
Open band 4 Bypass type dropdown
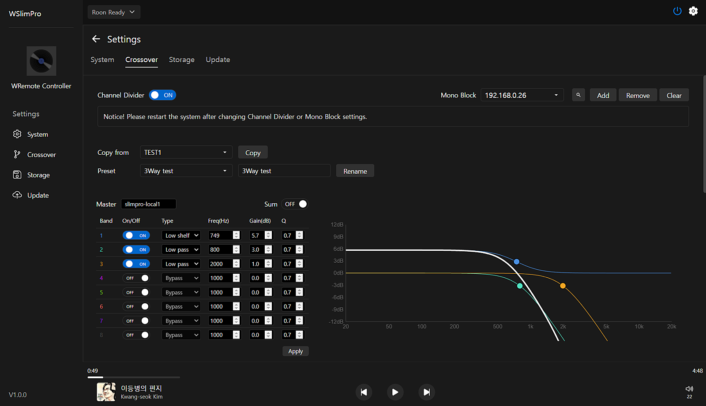pos(181,278)
